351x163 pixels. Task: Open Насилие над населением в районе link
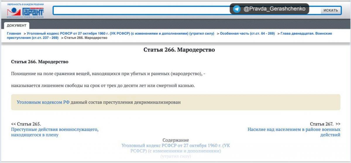pos(294,129)
